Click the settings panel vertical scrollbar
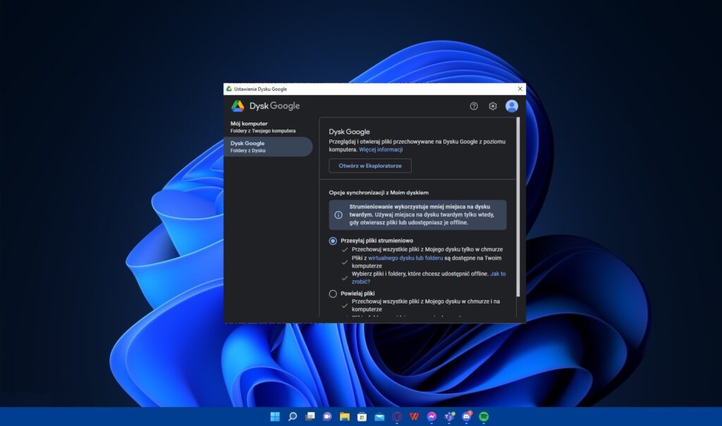Image resolution: width=722 pixels, height=426 pixels. pyautogui.click(x=518, y=207)
